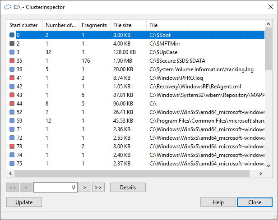This screenshot has width=278, height=220.
Task: Click the blue icon beside cluster 72
Action: point(12,137)
